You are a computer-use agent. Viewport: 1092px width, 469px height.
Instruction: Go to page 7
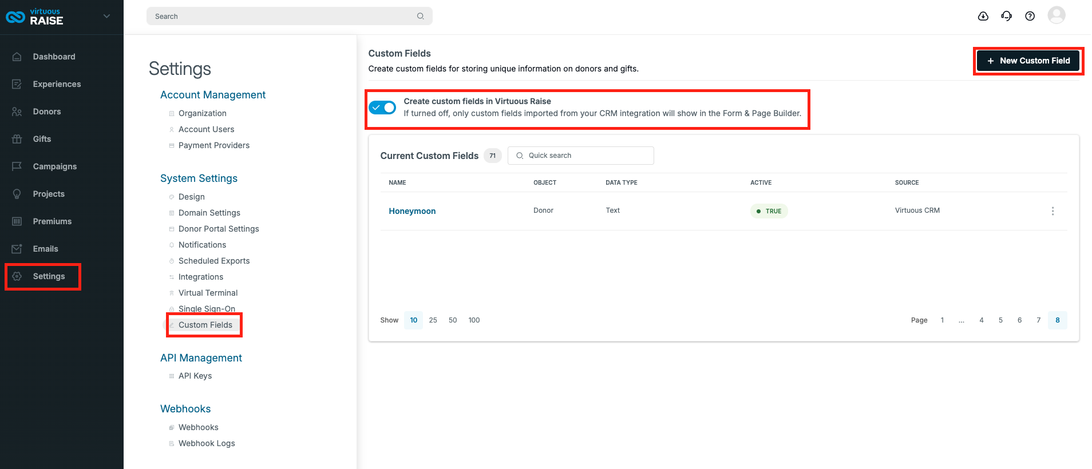1038,320
